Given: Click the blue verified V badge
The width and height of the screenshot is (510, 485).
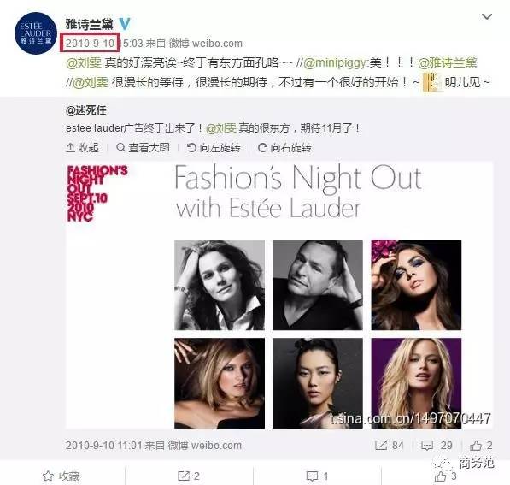Looking at the screenshot, I should [125, 23].
